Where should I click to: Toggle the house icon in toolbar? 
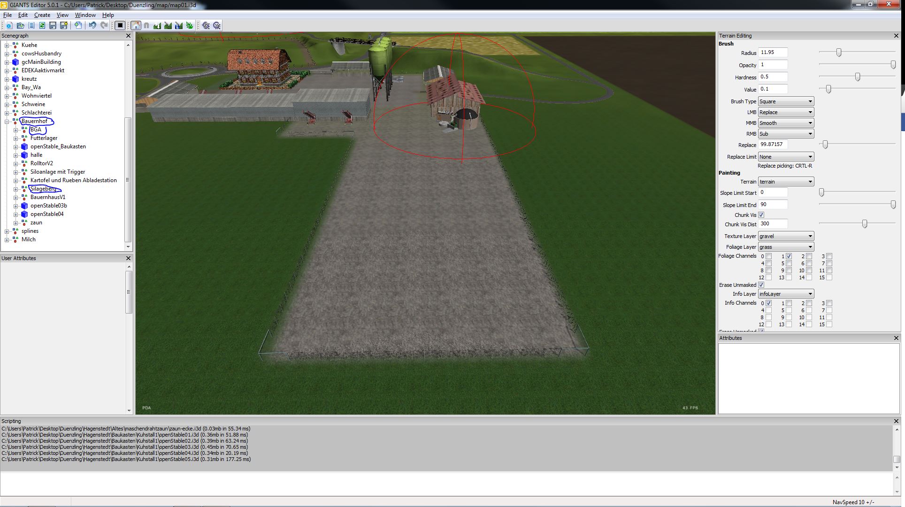pyautogui.click(x=136, y=25)
